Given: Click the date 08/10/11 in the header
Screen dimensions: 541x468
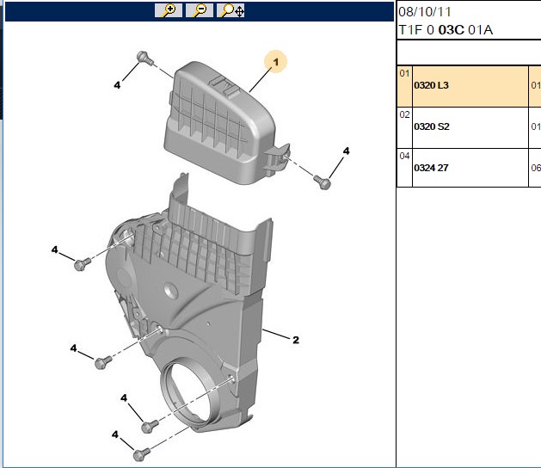Looking at the screenshot, I should coord(425,12).
